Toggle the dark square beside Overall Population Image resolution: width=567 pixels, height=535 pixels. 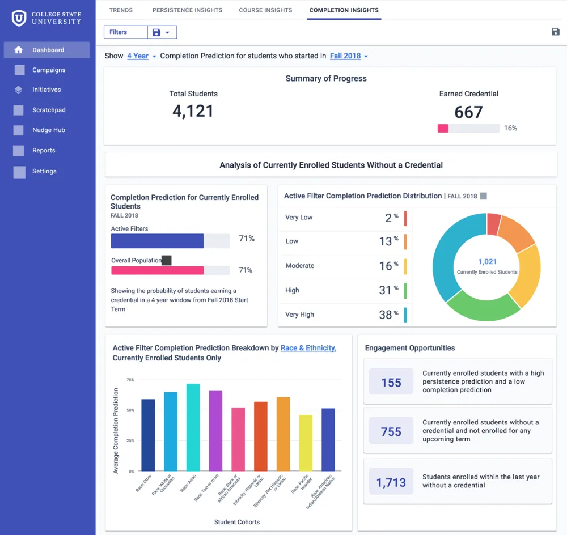166,260
